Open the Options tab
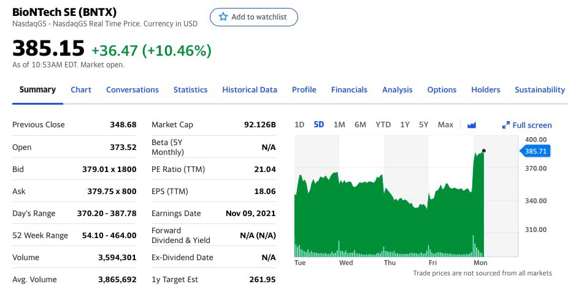Image resolution: width=568 pixels, height=303 pixels. [x=442, y=89]
